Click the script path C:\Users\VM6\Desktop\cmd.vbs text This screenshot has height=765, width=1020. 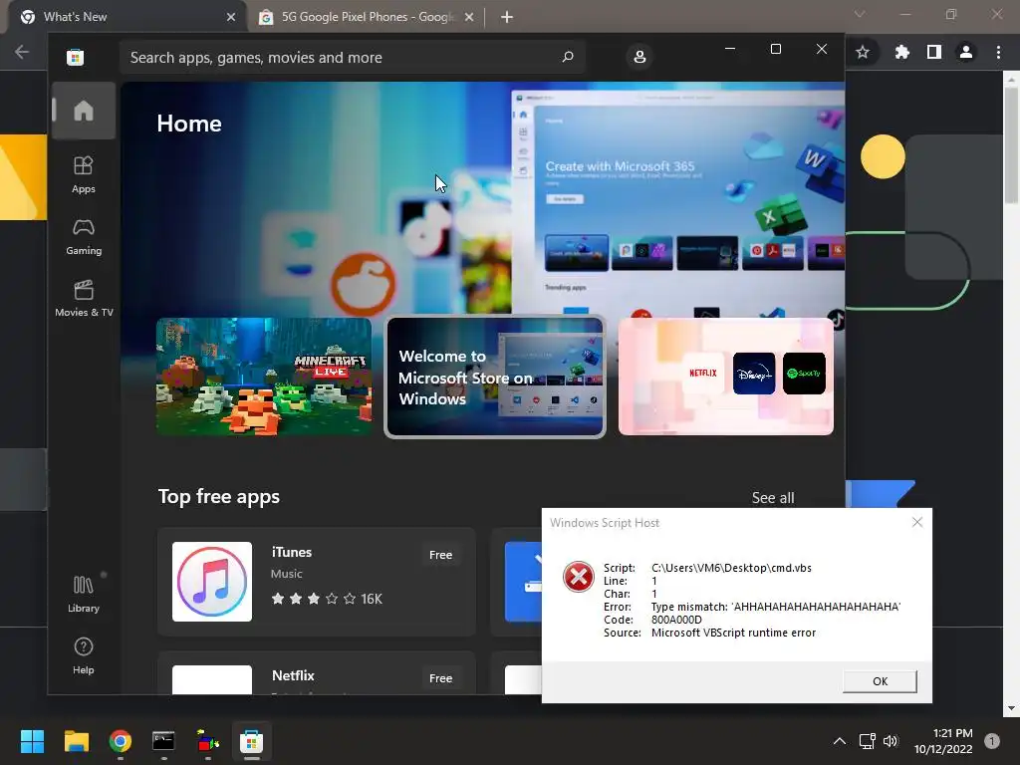coord(731,568)
